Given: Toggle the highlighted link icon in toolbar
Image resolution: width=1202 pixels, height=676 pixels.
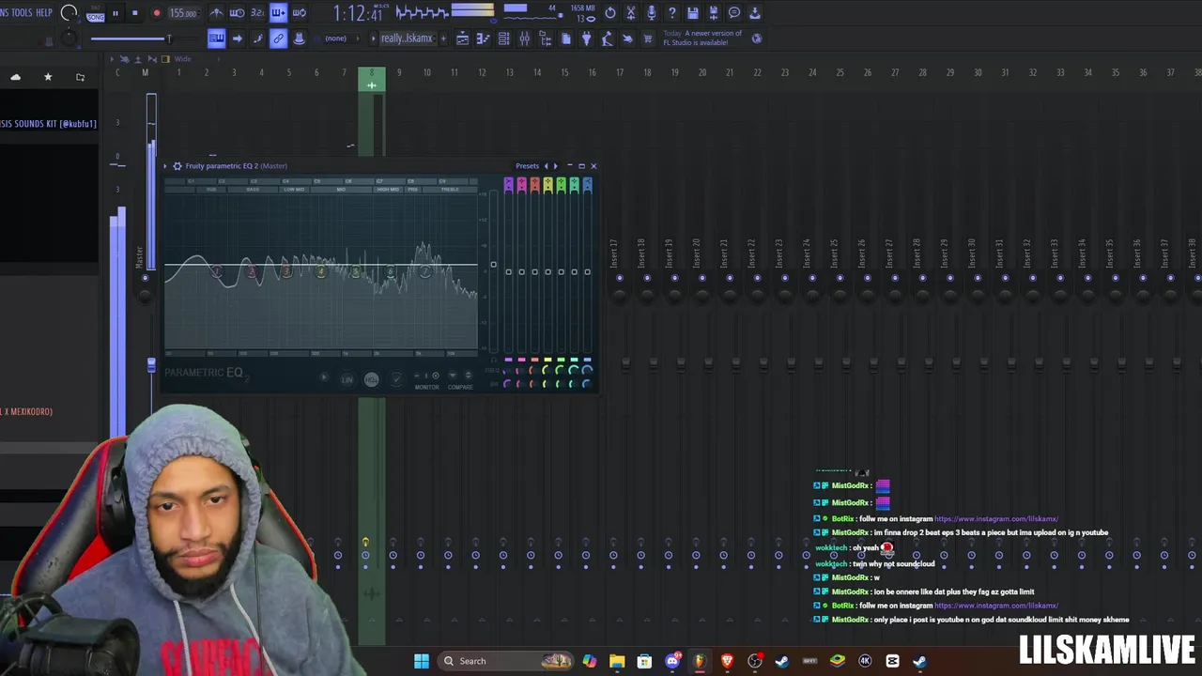Looking at the screenshot, I should pos(278,38).
